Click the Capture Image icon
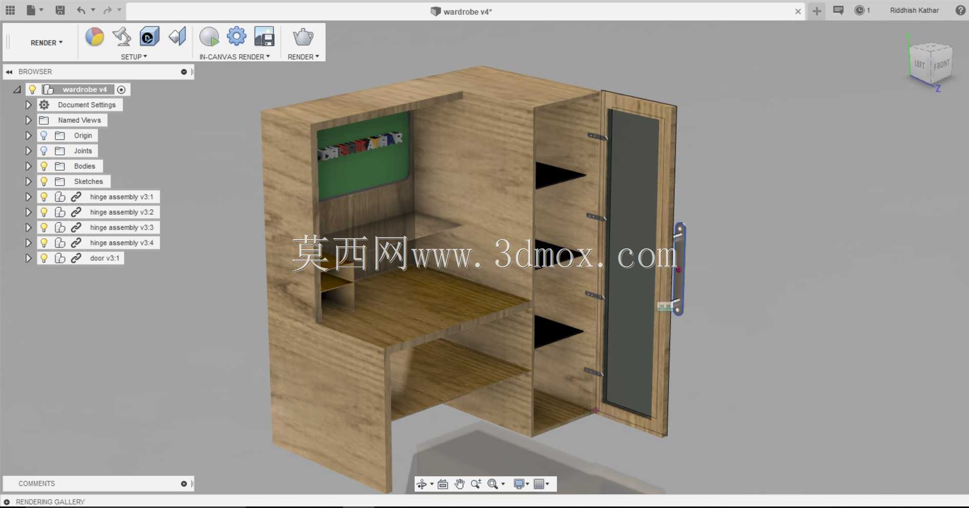 (264, 37)
